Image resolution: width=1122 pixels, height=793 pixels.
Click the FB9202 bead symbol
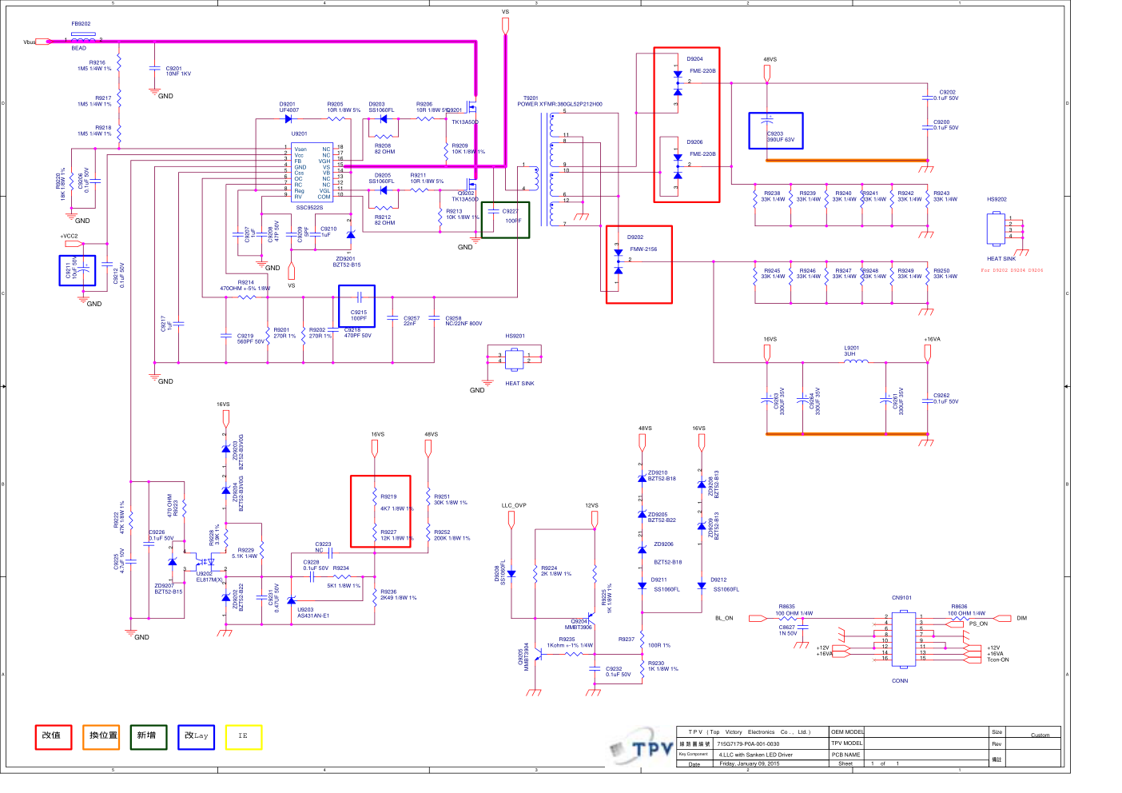click(83, 38)
